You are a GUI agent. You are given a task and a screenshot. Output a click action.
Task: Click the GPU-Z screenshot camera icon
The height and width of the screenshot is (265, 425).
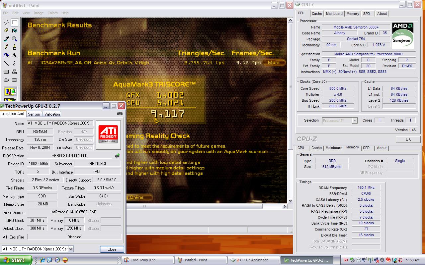pos(120,114)
